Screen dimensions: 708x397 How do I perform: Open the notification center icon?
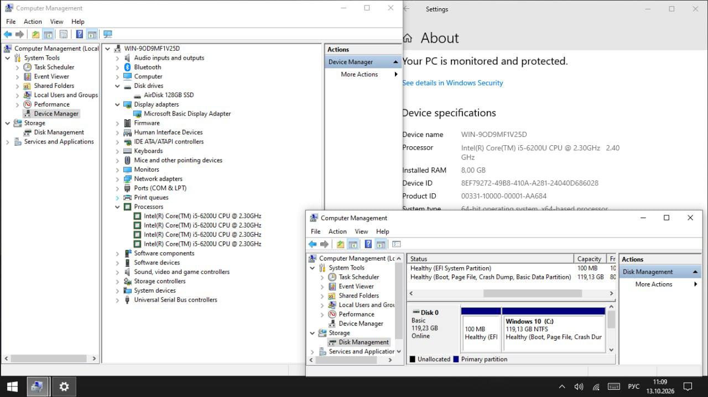pyautogui.click(x=688, y=387)
